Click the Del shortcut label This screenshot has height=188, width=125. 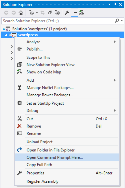(98, 126)
